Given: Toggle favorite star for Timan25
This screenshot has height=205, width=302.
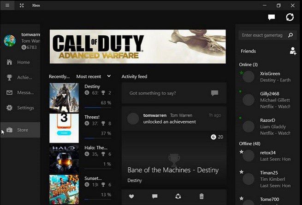Looking at the screenshot, I should [241, 172].
